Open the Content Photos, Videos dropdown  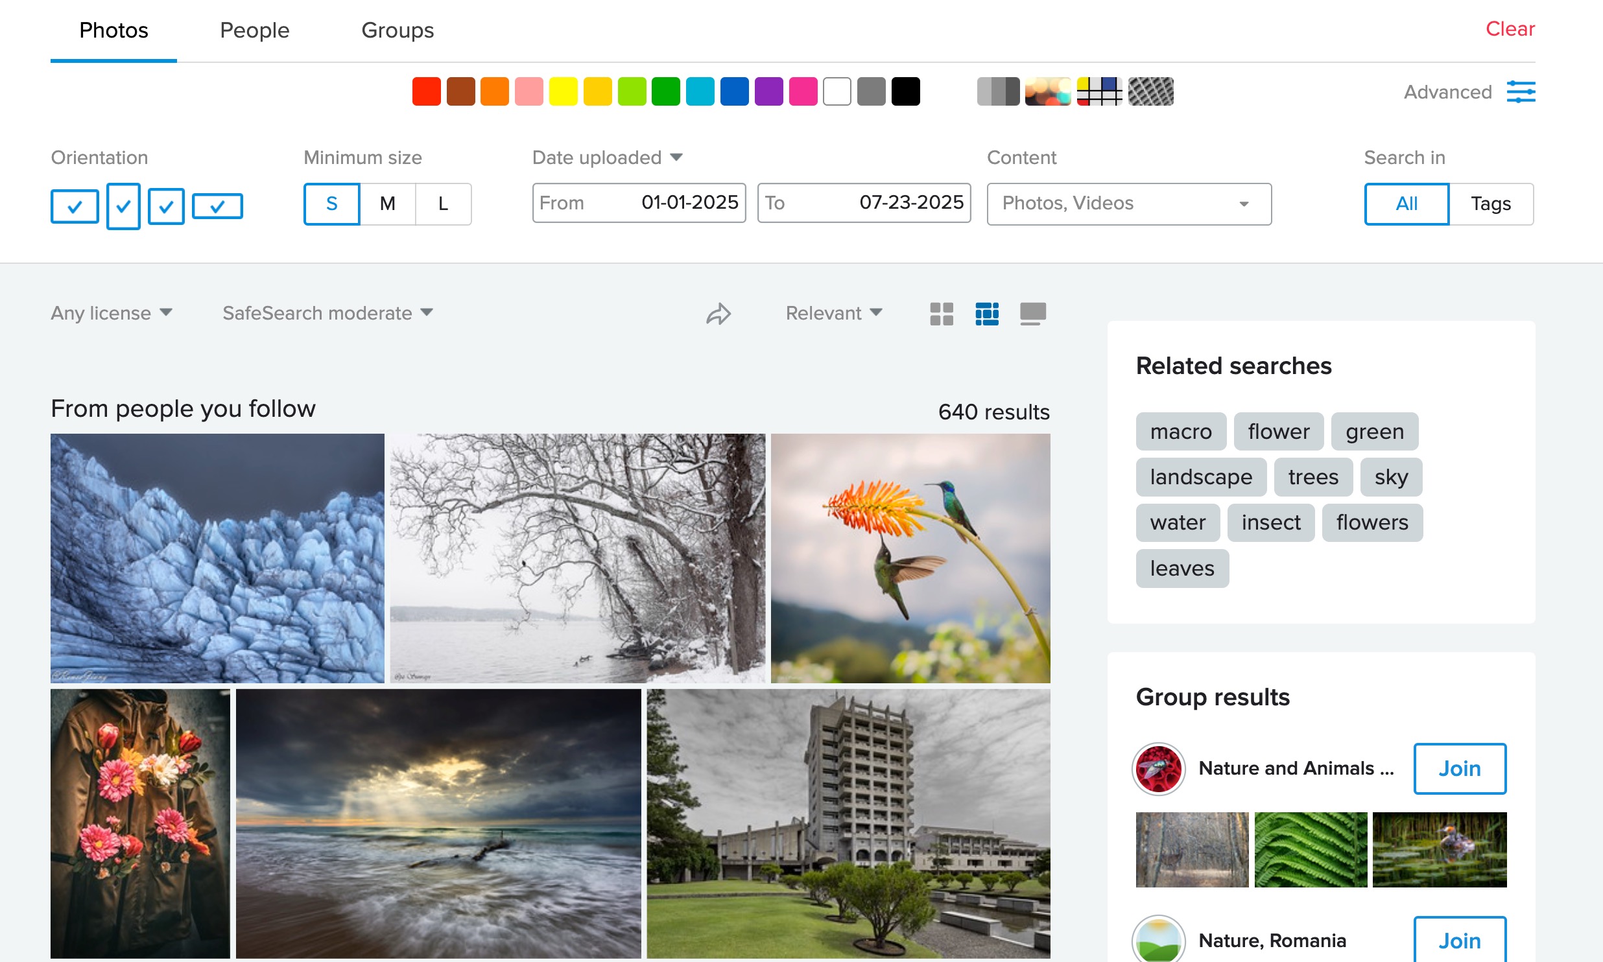[x=1128, y=204]
